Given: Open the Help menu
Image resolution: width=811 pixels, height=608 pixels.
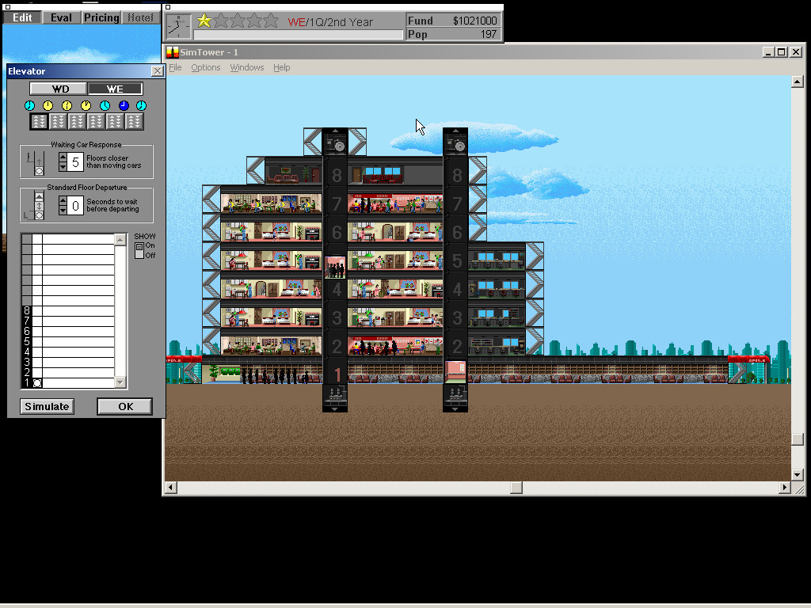Looking at the screenshot, I should coord(281,67).
